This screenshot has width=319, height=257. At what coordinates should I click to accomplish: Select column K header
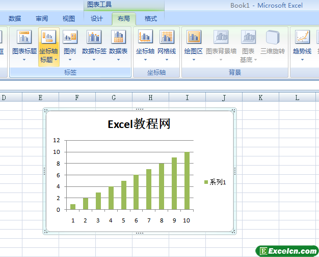coord(260,98)
